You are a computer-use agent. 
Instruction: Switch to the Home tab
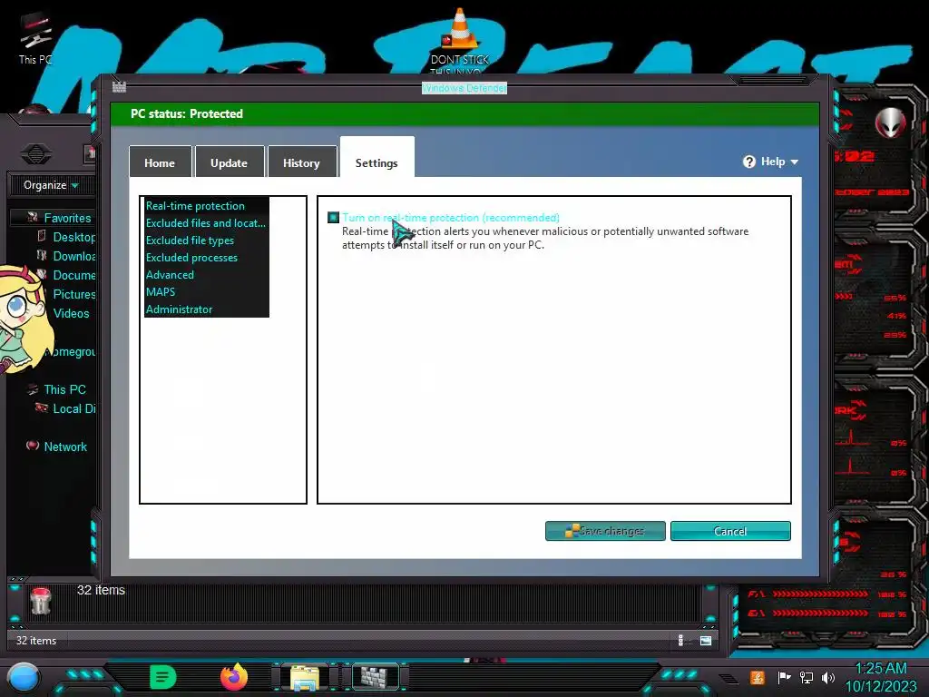tap(160, 162)
